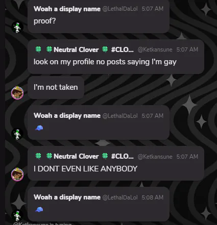Screen dimensions: 217x225
Task: Click the "I'm not taken" message bubble
Action: [56, 87]
